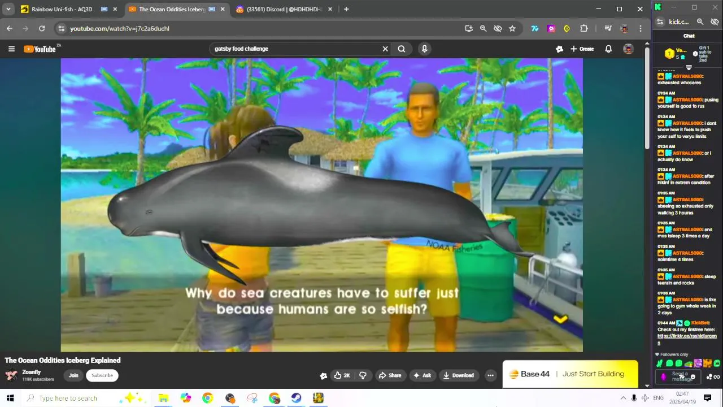Start voice search with microphone icon

(425, 49)
